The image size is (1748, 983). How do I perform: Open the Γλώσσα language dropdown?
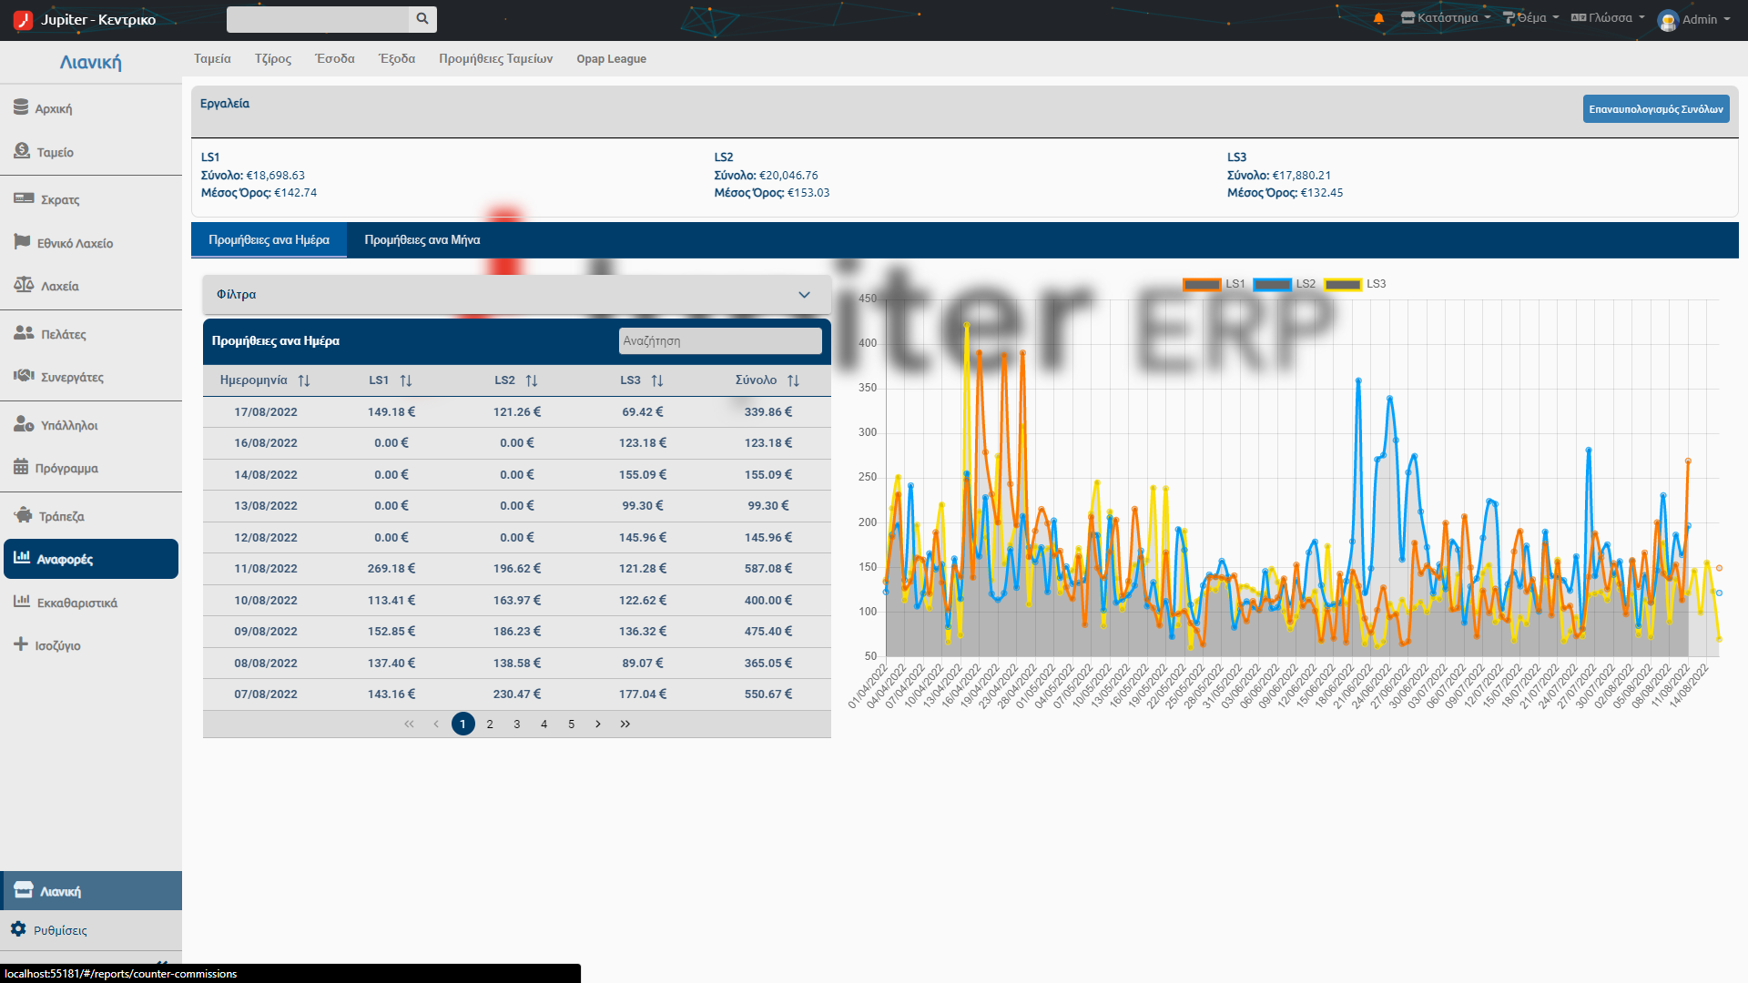coord(1608,18)
